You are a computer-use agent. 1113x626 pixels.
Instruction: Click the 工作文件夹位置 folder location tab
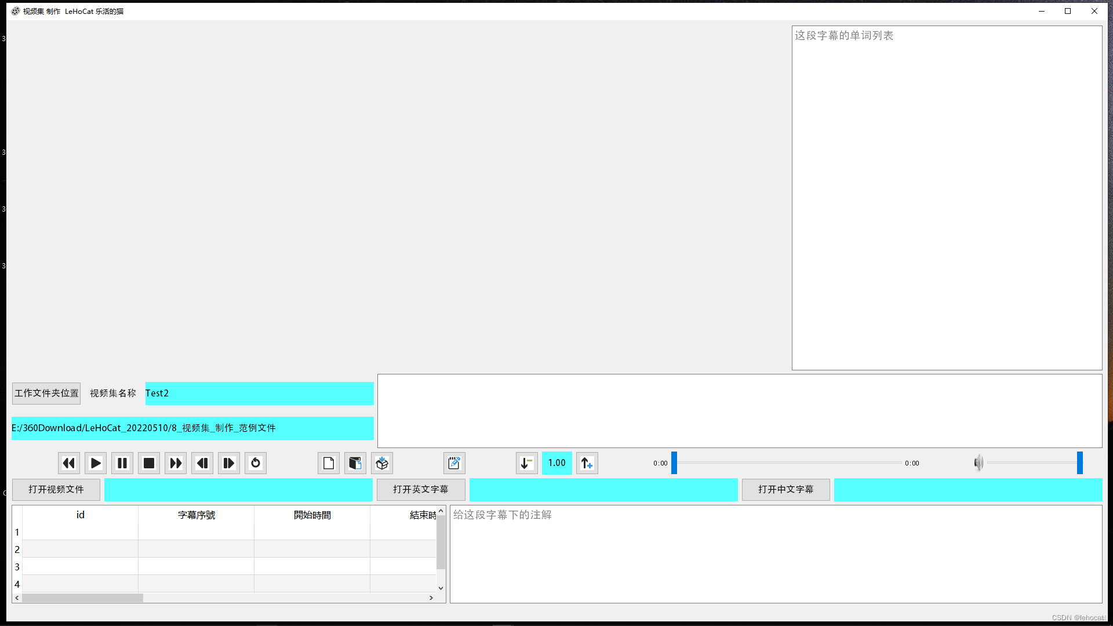[45, 392]
